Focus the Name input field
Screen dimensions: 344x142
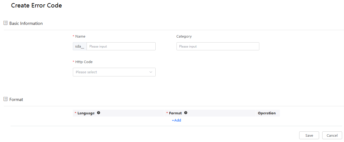121,47
